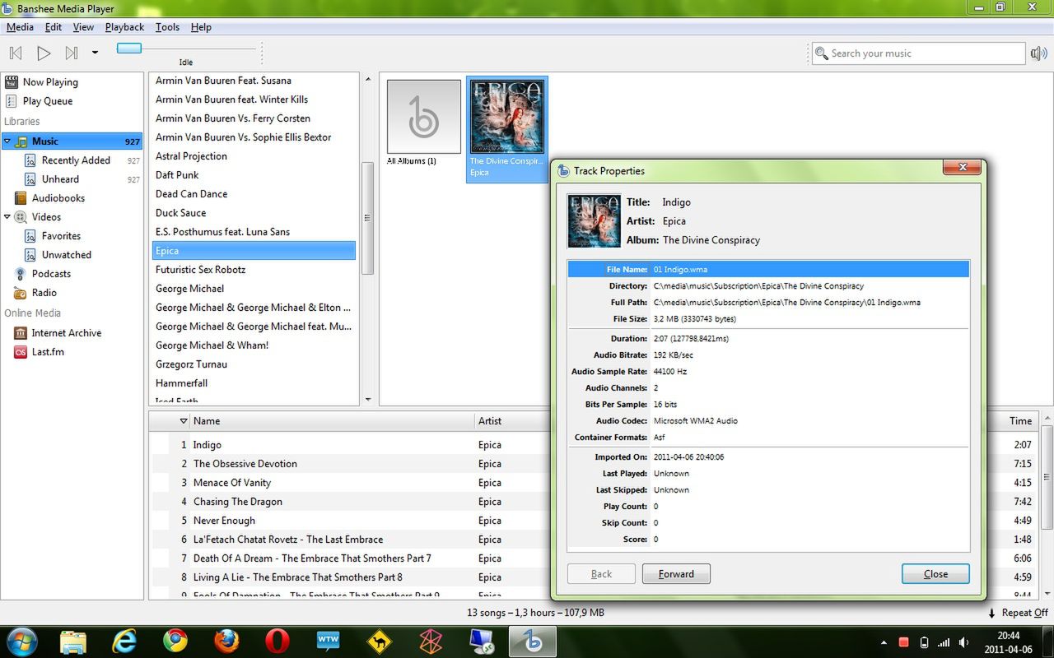
Task: Click the Full Path value
Action: (x=786, y=303)
